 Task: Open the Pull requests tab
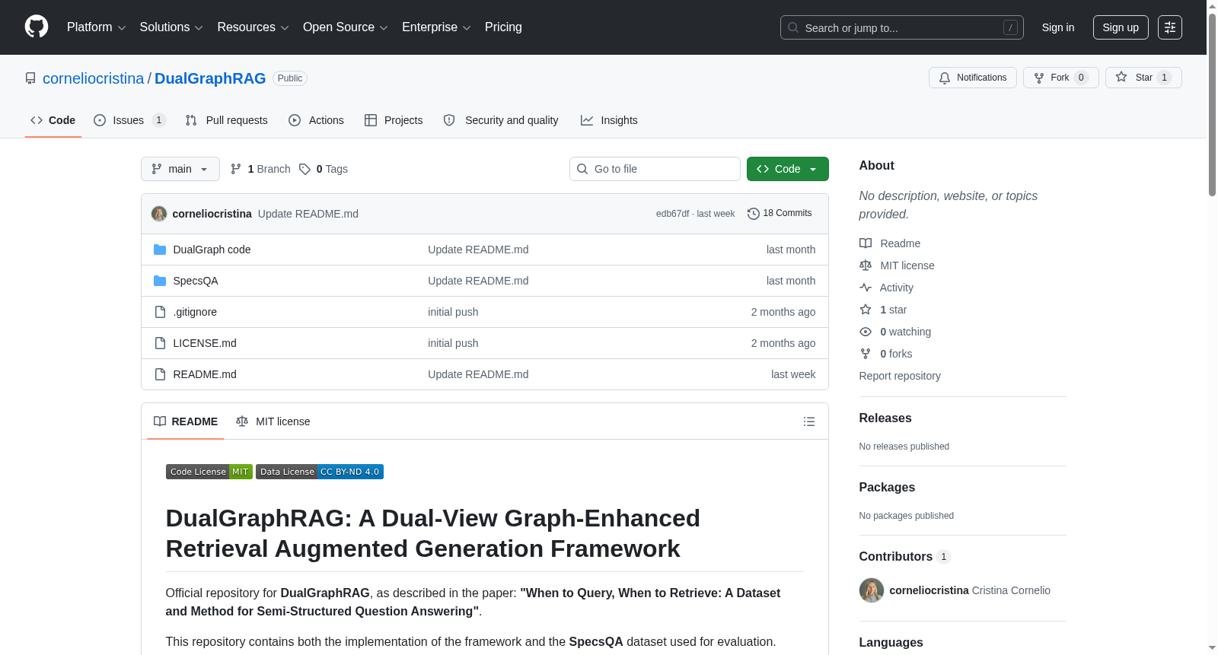pos(227,120)
